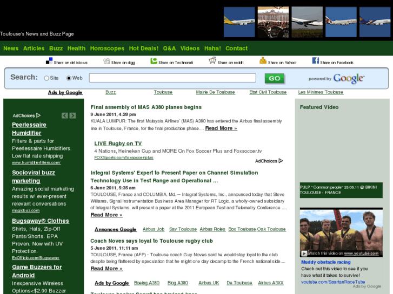
Task: Open the Articles menu item
Action: (34, 49)
